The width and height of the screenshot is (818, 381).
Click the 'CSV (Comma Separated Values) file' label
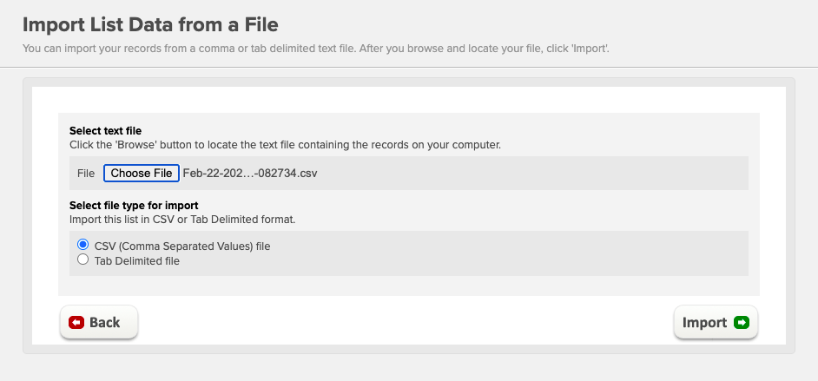(182, 246)
